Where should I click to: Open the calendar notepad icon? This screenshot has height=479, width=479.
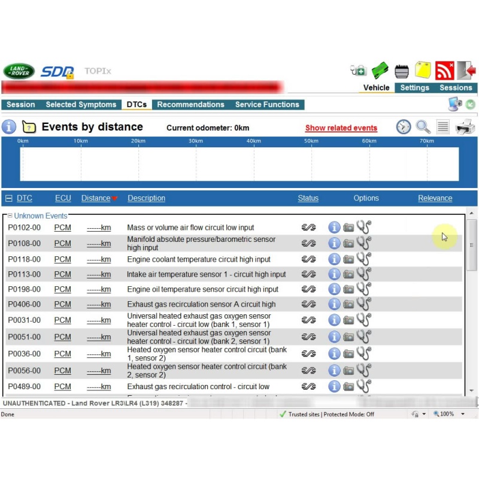(x=401, y=71)
